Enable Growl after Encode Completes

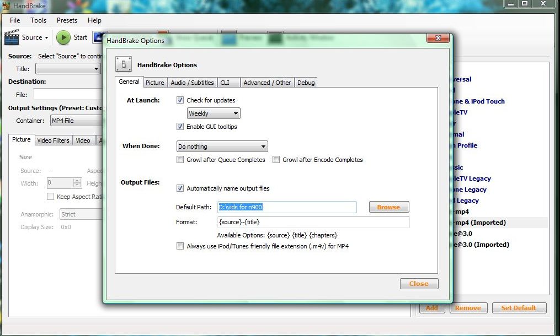[276, 159]
